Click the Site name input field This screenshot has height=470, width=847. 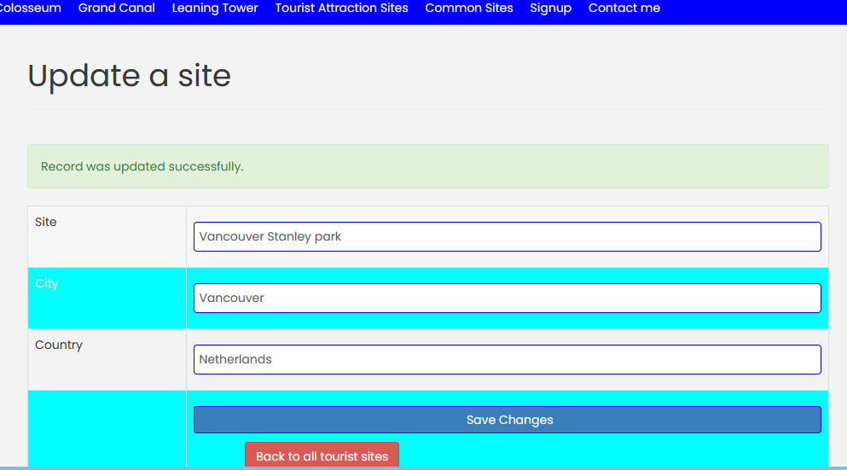point(507,236)
